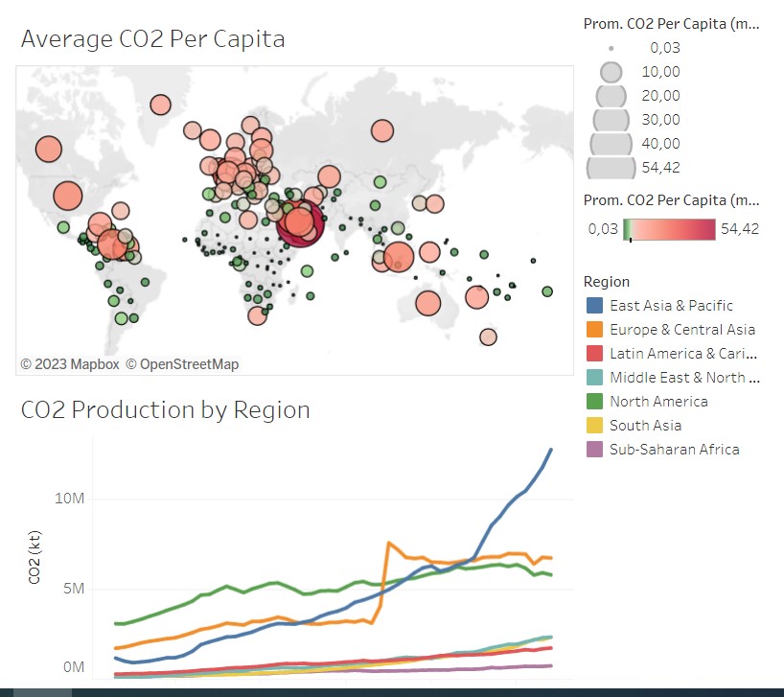Click the Average CO2 Per Capita title
This screenshot has width=784, height=697.
[x=153, y=39]
